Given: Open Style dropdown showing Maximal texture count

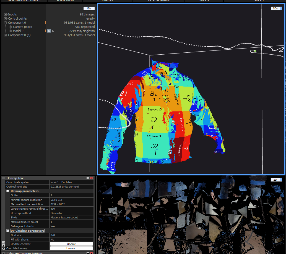Looking at the screenshot, I should [x=71, y=217].
